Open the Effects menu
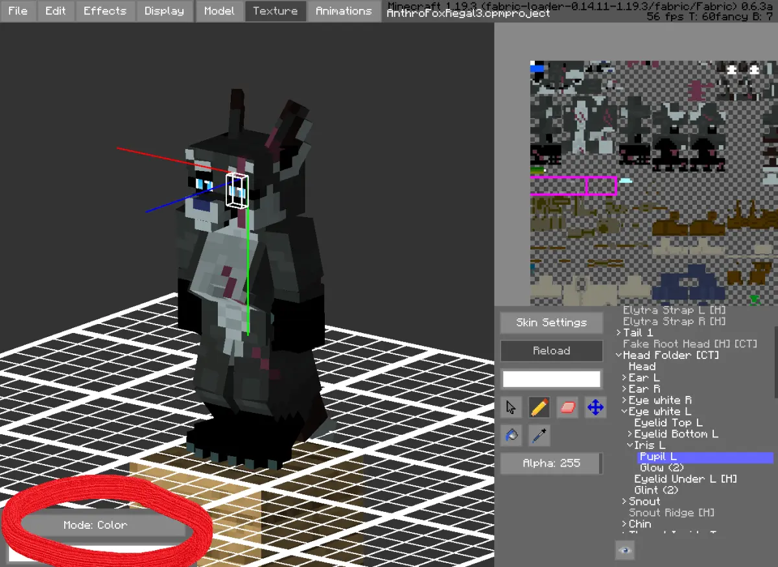 pos(105,11)
